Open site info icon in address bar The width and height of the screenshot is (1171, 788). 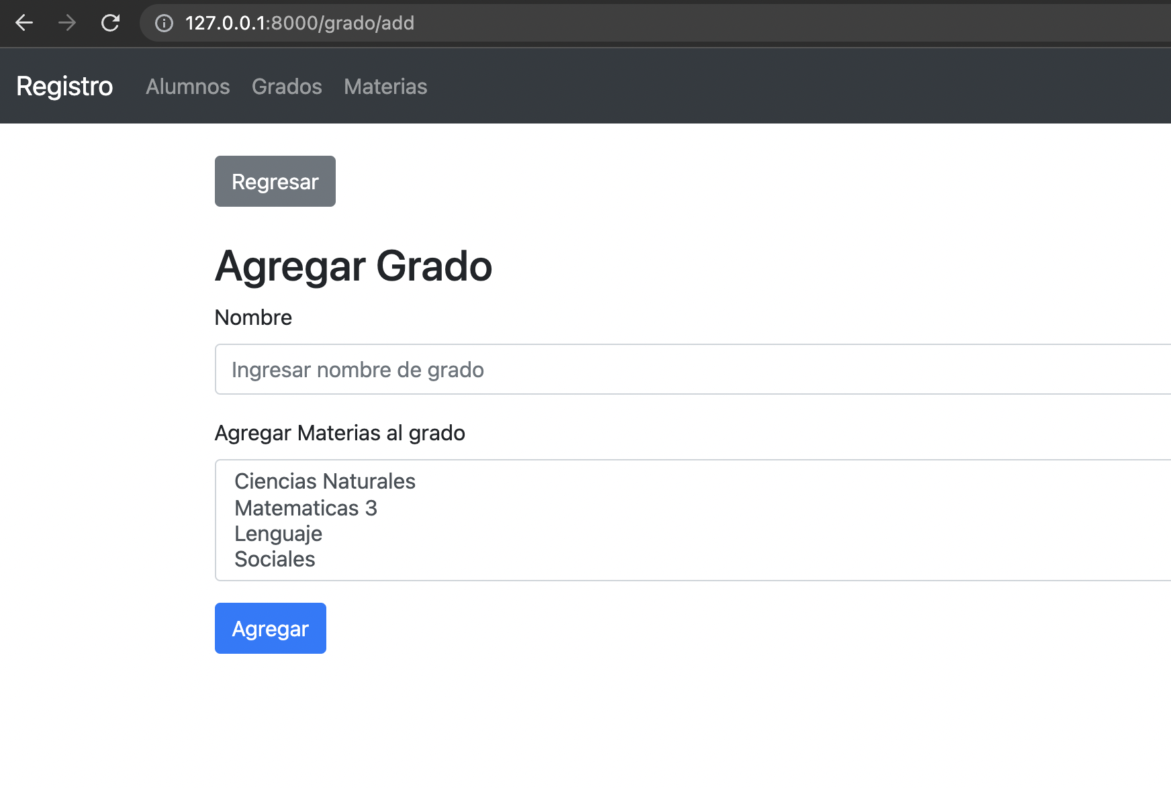[164, 23]
